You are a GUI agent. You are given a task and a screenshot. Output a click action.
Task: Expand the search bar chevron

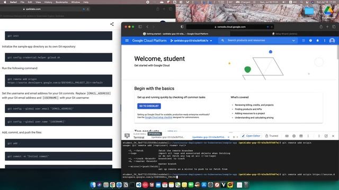click(293, 41)
